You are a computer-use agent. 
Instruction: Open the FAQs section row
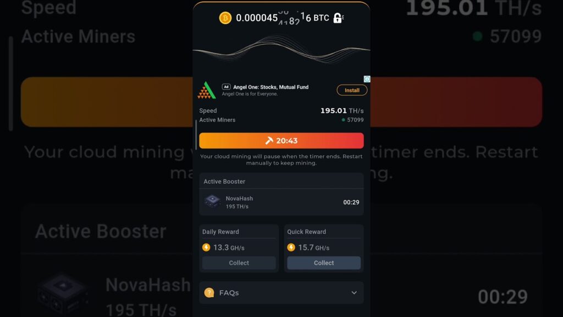tap(281, 293)
